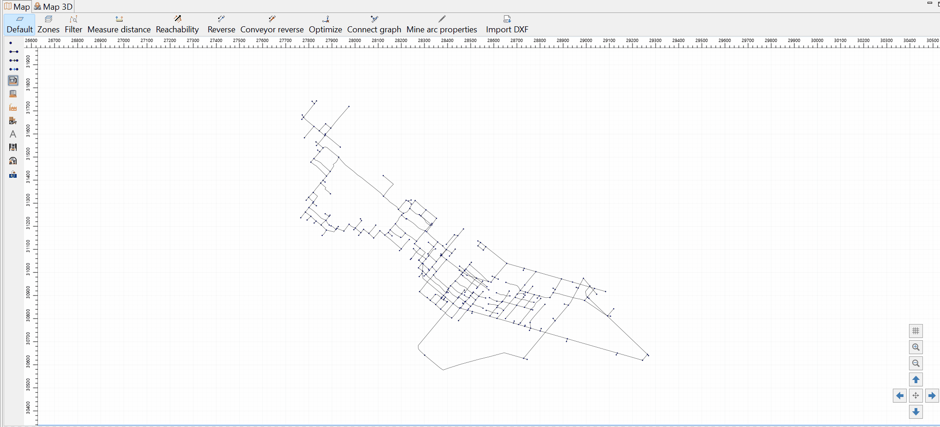Select the text label tool

coord(13,134)
